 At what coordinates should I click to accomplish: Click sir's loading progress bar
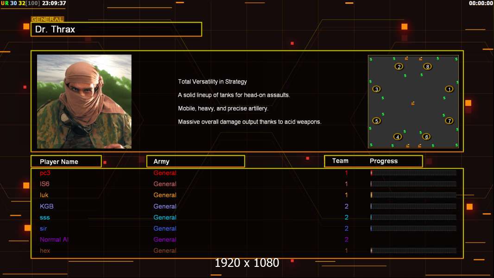point(413,228)
